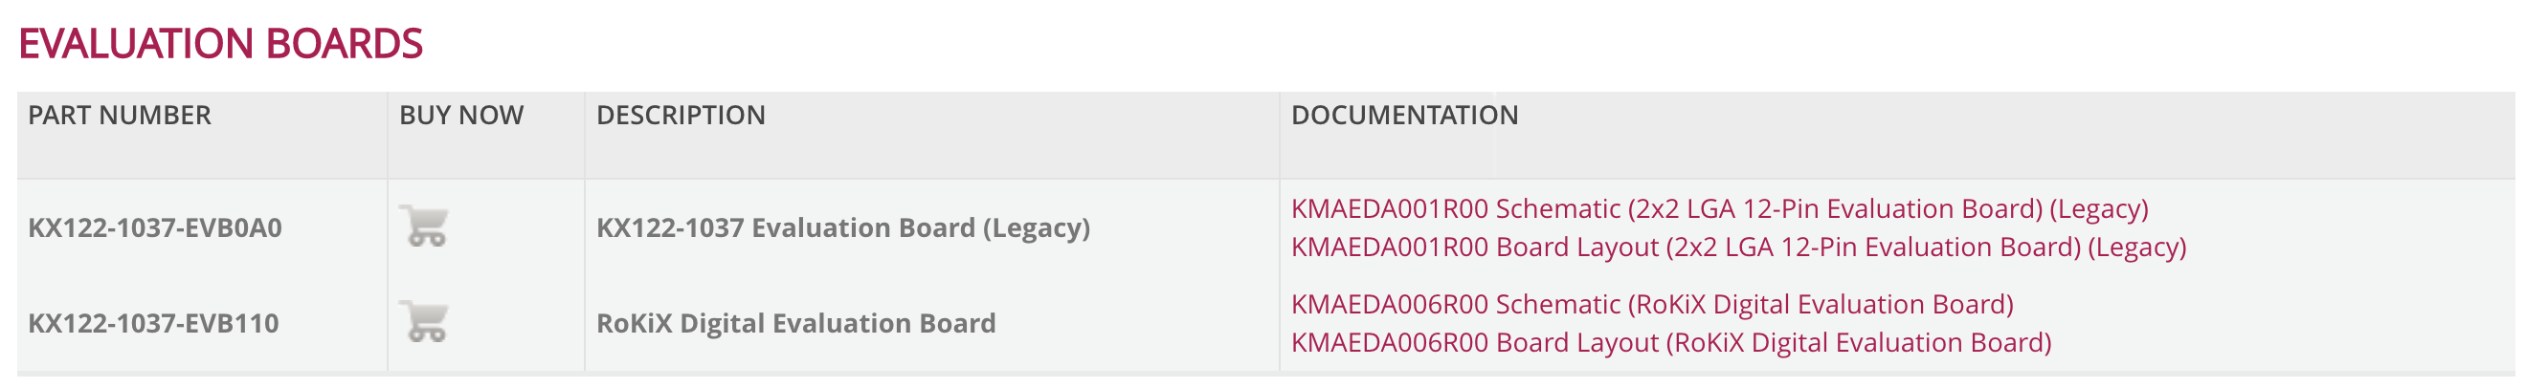Click the BUY NOW column header

pos(460,116)
